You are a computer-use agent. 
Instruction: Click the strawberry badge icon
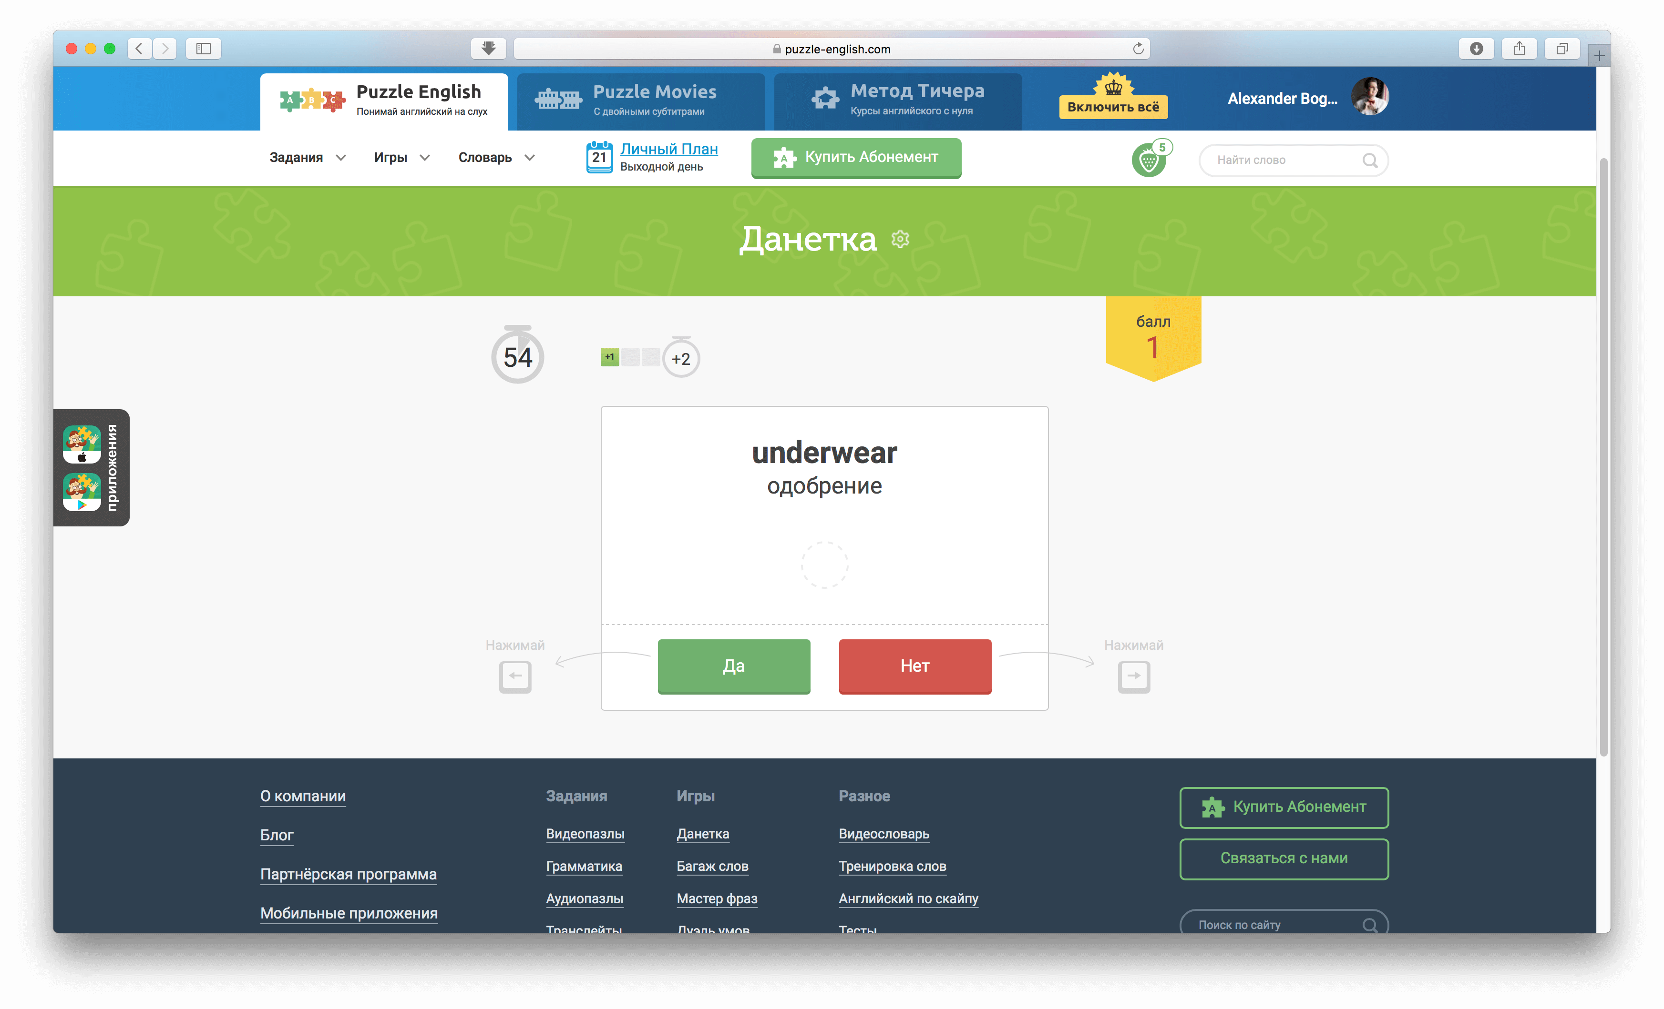[1148, 161]
